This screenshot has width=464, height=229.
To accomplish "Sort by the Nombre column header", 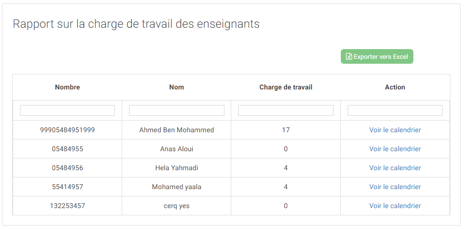I will coord(68,87).
